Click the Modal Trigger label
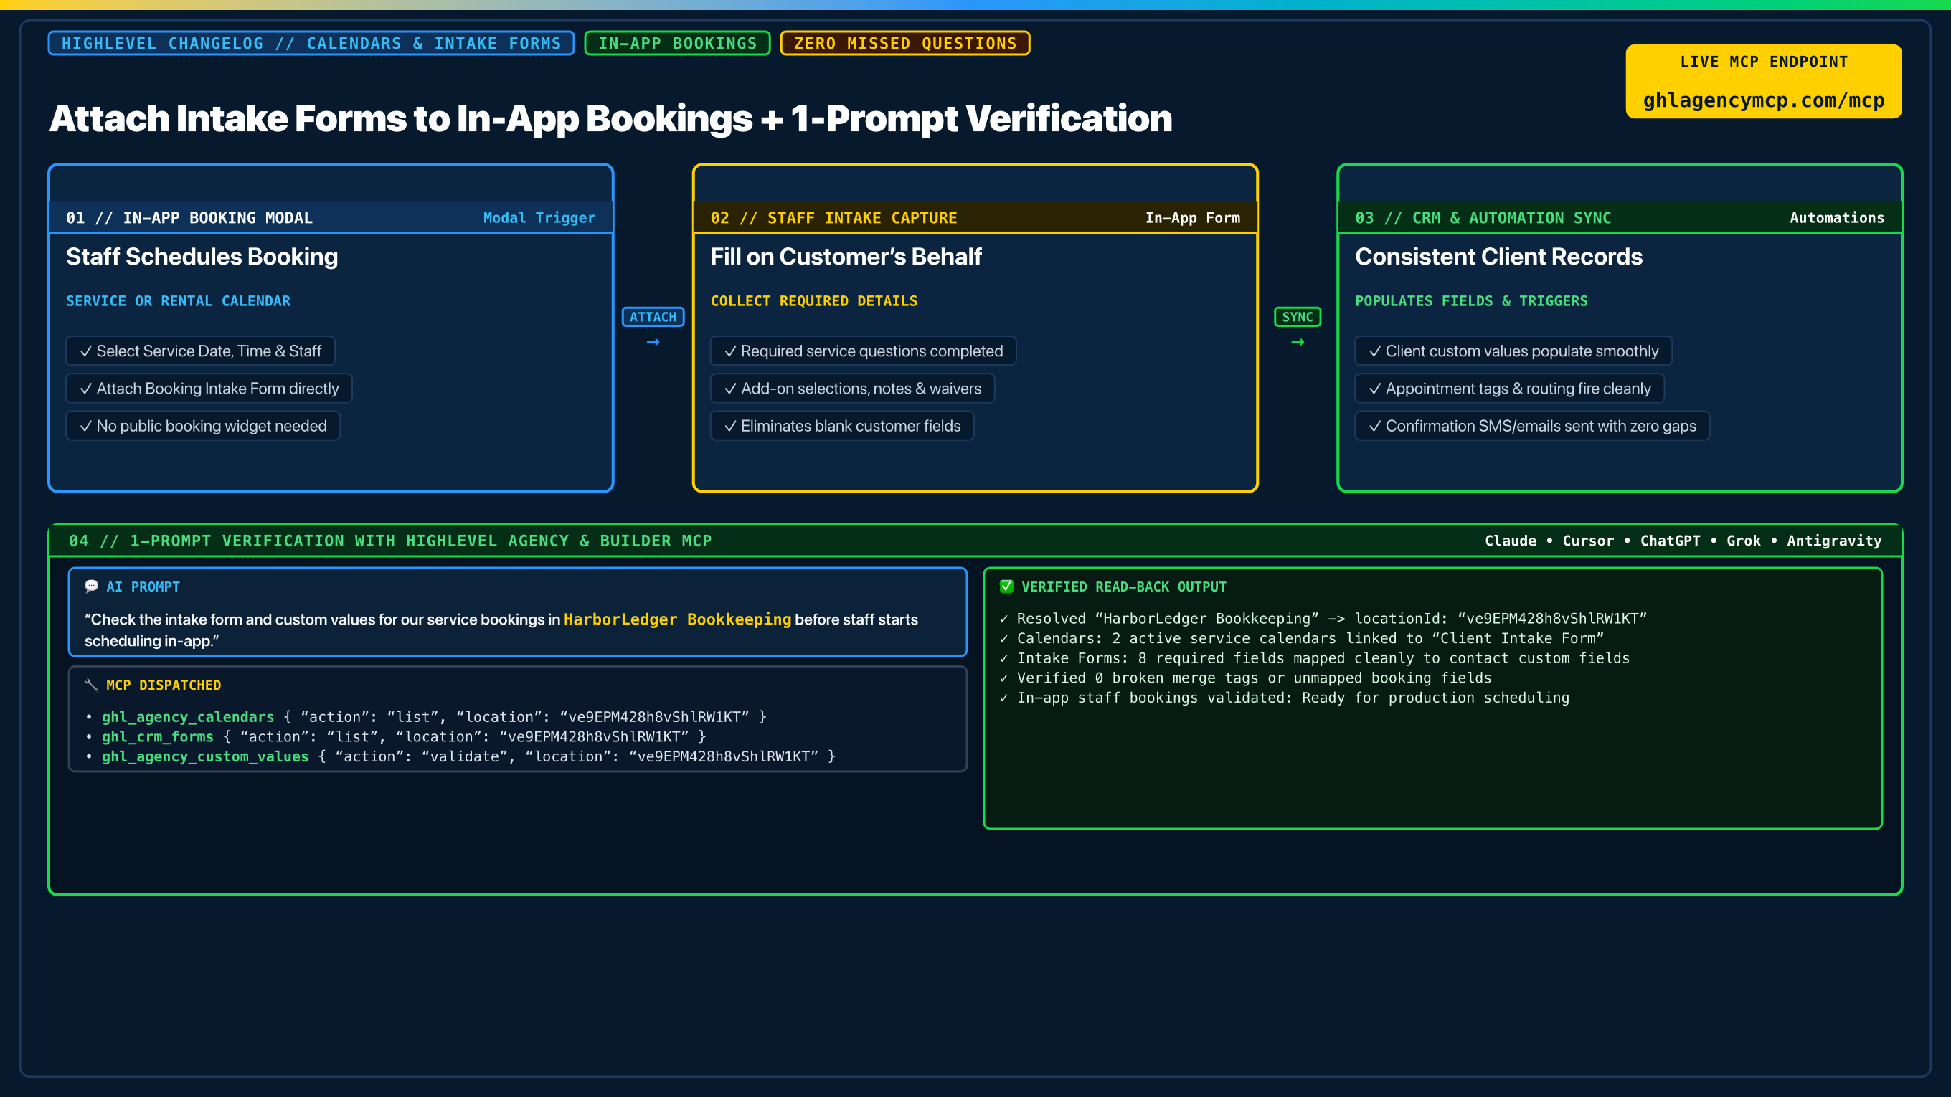 click(x=539, y=217)
